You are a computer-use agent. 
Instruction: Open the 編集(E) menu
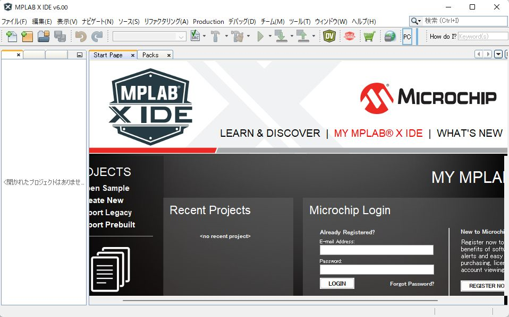42,22
